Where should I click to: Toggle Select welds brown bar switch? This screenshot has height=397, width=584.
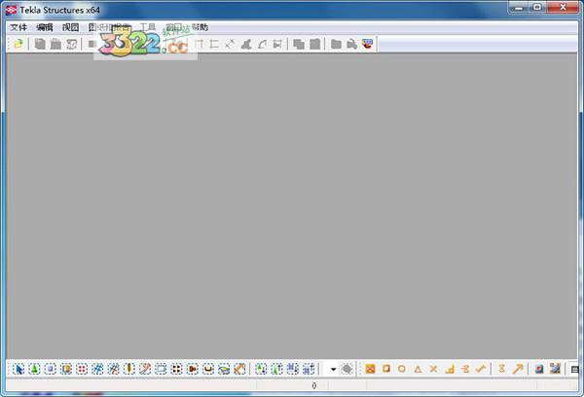tap(129, 369)
